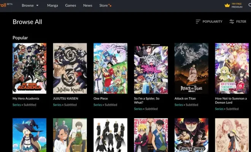Click the filter sliders icon
This screenshot has width=251, height=152.
232,21
